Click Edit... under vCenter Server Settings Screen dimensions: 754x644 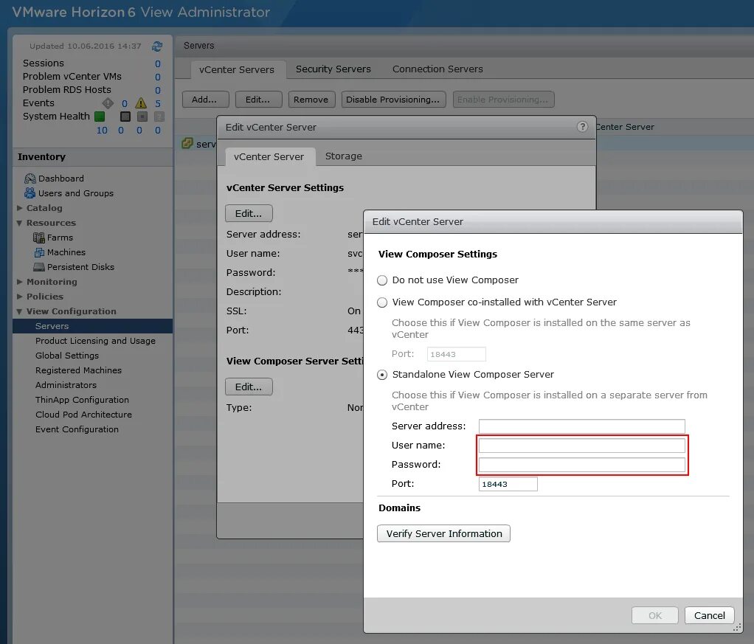coord(249,213)
